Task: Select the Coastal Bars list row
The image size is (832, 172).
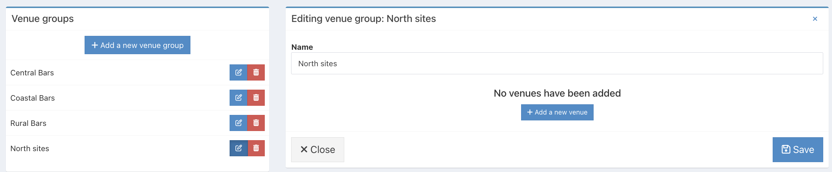Action: [x=137, y=98]
